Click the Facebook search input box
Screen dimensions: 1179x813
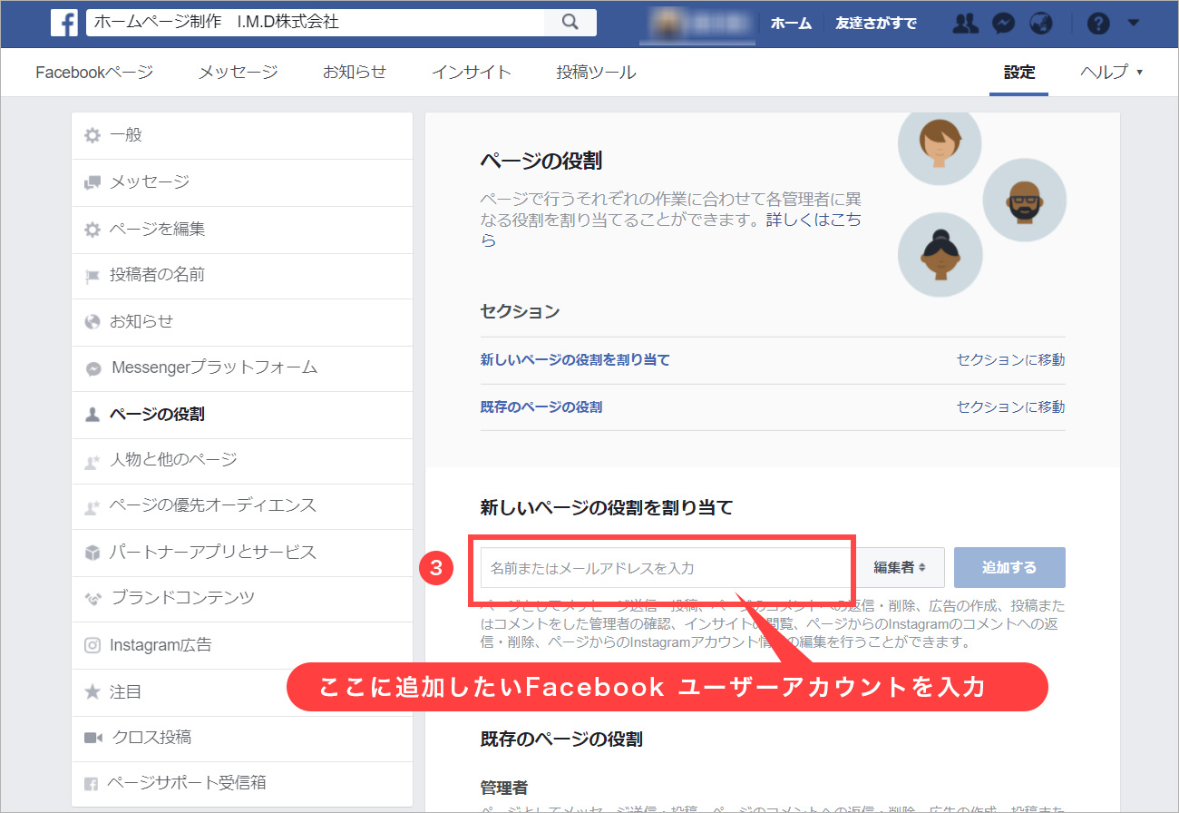tap(316, 23)
